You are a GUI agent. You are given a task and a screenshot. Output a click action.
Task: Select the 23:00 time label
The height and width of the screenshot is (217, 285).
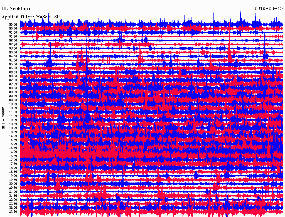[x=13, y=208]
